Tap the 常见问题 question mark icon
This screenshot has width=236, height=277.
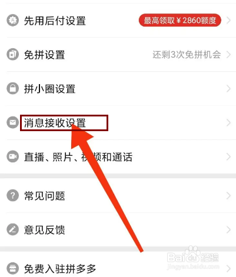(x=13, y=195)
